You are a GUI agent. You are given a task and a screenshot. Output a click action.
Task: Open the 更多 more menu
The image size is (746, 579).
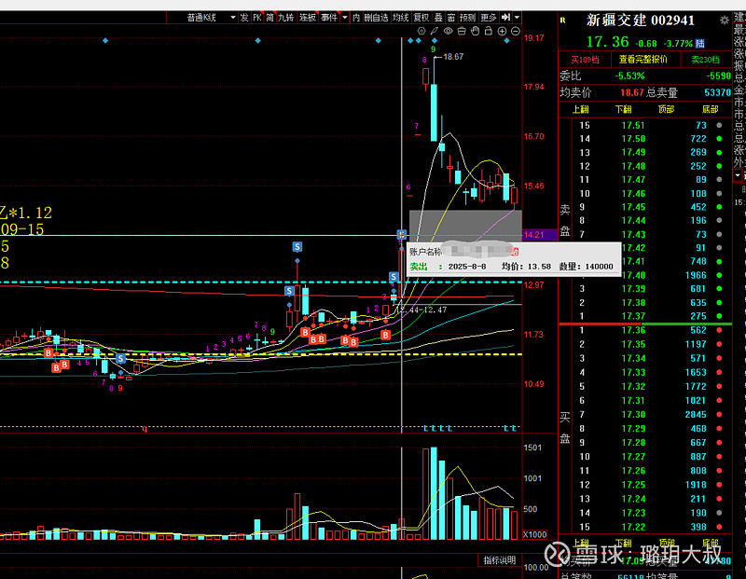pos(489,18)
